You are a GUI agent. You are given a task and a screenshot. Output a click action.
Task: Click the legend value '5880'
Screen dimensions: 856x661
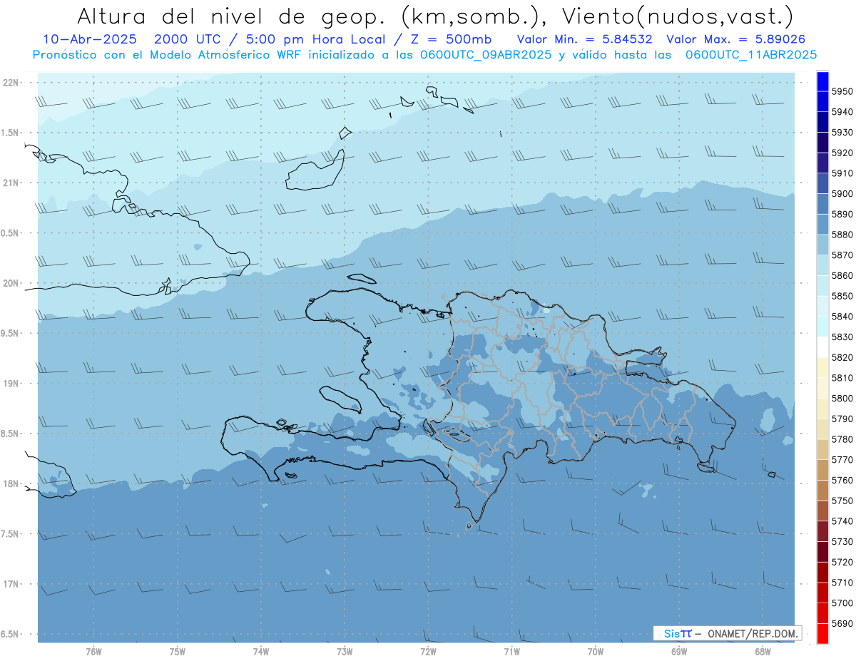click(x=842, y=235)
